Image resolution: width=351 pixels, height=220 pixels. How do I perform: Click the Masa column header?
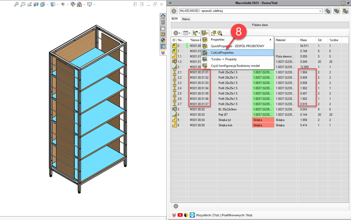coord(307,40)
